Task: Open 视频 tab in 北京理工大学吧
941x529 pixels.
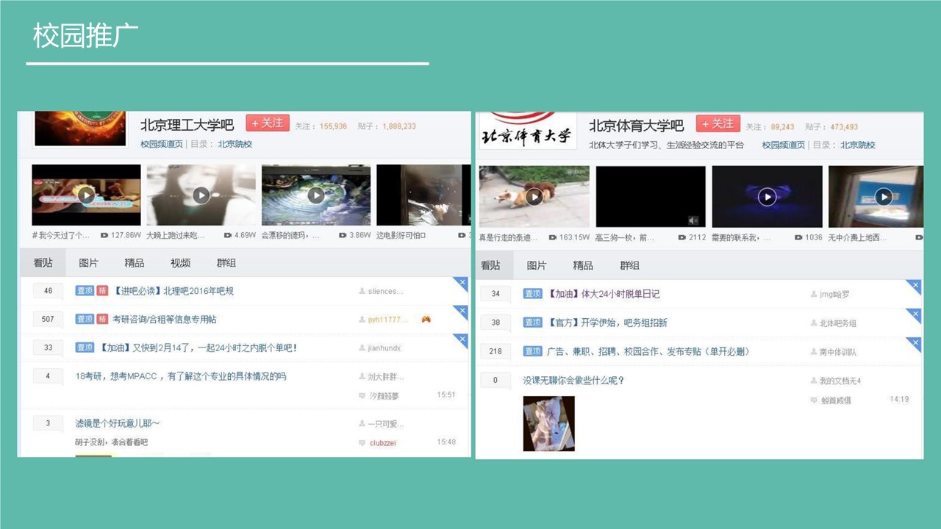Action: point(180,262)
